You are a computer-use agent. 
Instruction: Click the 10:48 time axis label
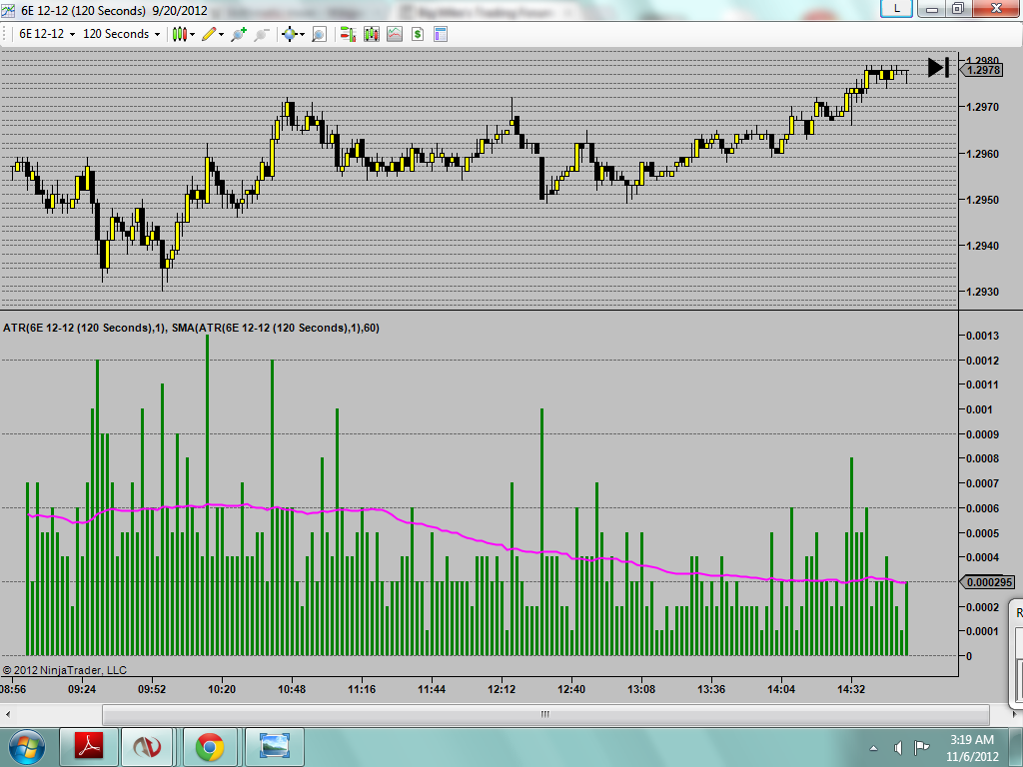tap(291, 689)
